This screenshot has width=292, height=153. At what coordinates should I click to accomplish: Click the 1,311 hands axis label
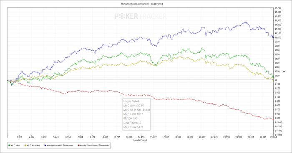[19, 137]
